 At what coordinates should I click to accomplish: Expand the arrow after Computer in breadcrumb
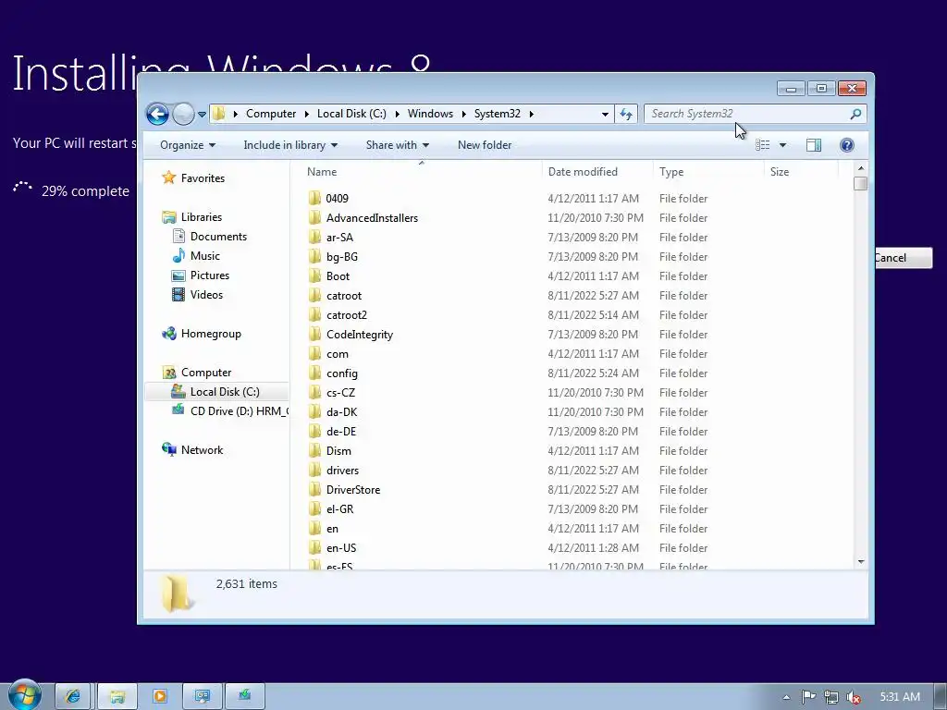[x=307, y=114]
